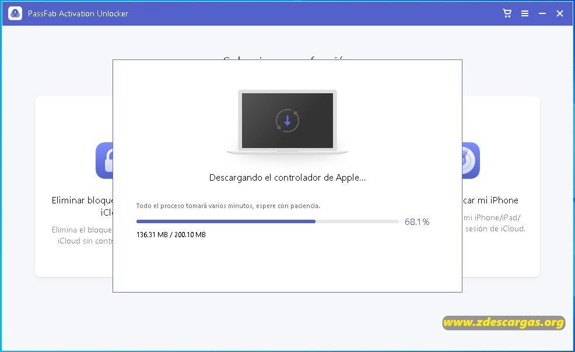Open the hamburger menu in title bar
This screenshot has height=352, width=575.
[525, 13]
